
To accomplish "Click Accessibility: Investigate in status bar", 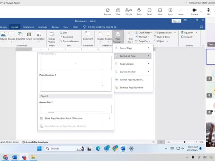I will [35, 142].
